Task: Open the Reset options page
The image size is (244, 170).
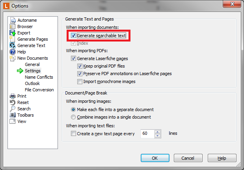Action: [23, 102]
